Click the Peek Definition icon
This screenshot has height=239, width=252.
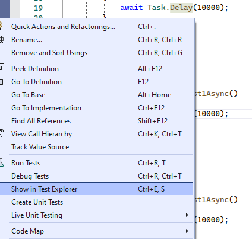tap(2, 68)
